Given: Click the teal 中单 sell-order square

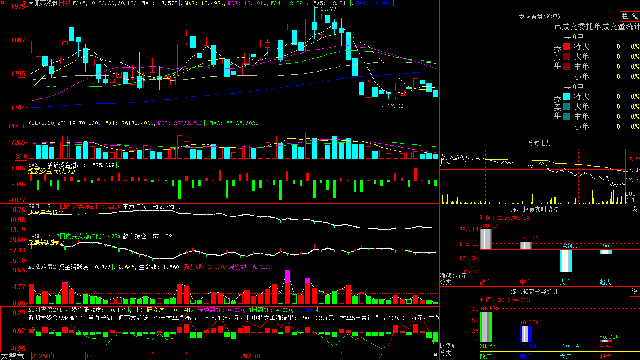Looking at the screenshot, I should 566,116.
